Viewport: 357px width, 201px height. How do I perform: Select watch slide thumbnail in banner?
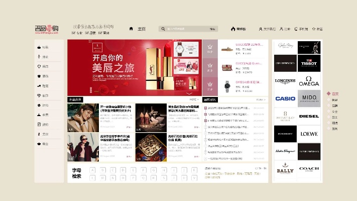186,49
